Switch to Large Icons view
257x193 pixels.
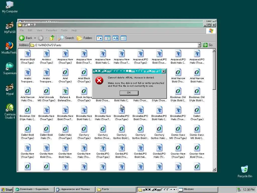(99, 38)
